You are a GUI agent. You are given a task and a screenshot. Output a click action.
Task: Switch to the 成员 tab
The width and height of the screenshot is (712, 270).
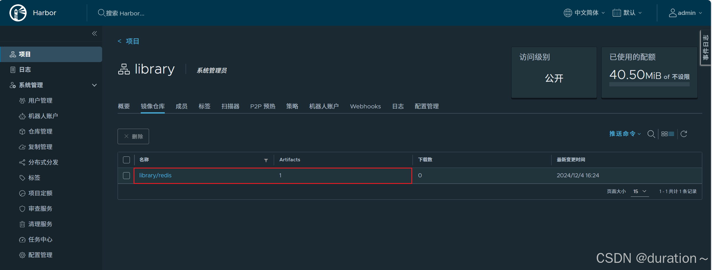click(182, 106)
